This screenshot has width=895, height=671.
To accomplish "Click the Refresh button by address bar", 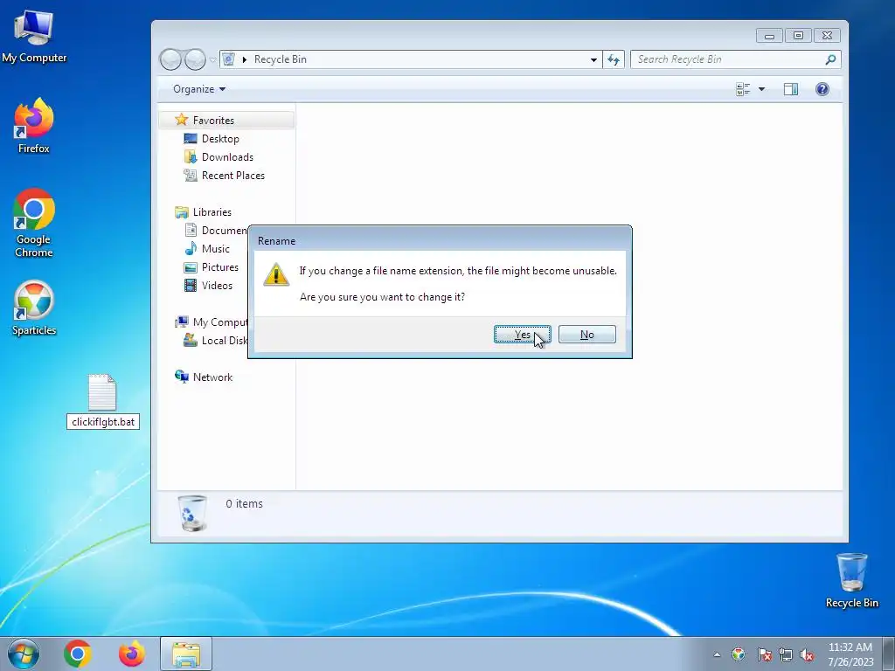I will pos(614,59).
